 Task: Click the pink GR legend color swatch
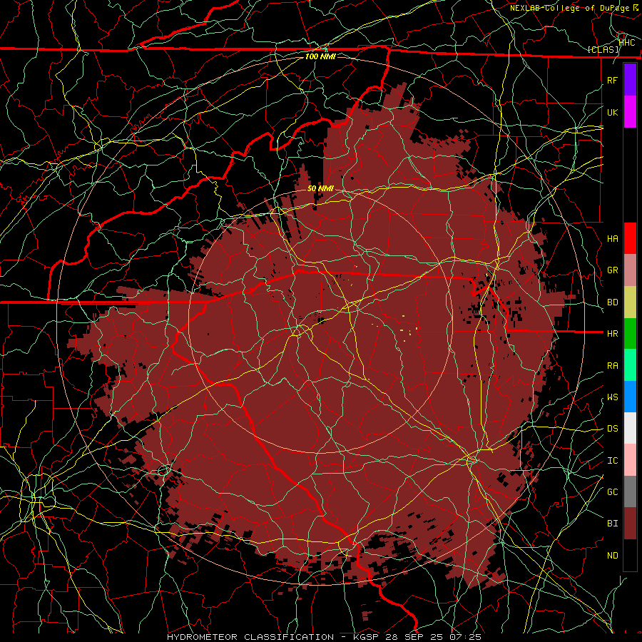point(630,270)
